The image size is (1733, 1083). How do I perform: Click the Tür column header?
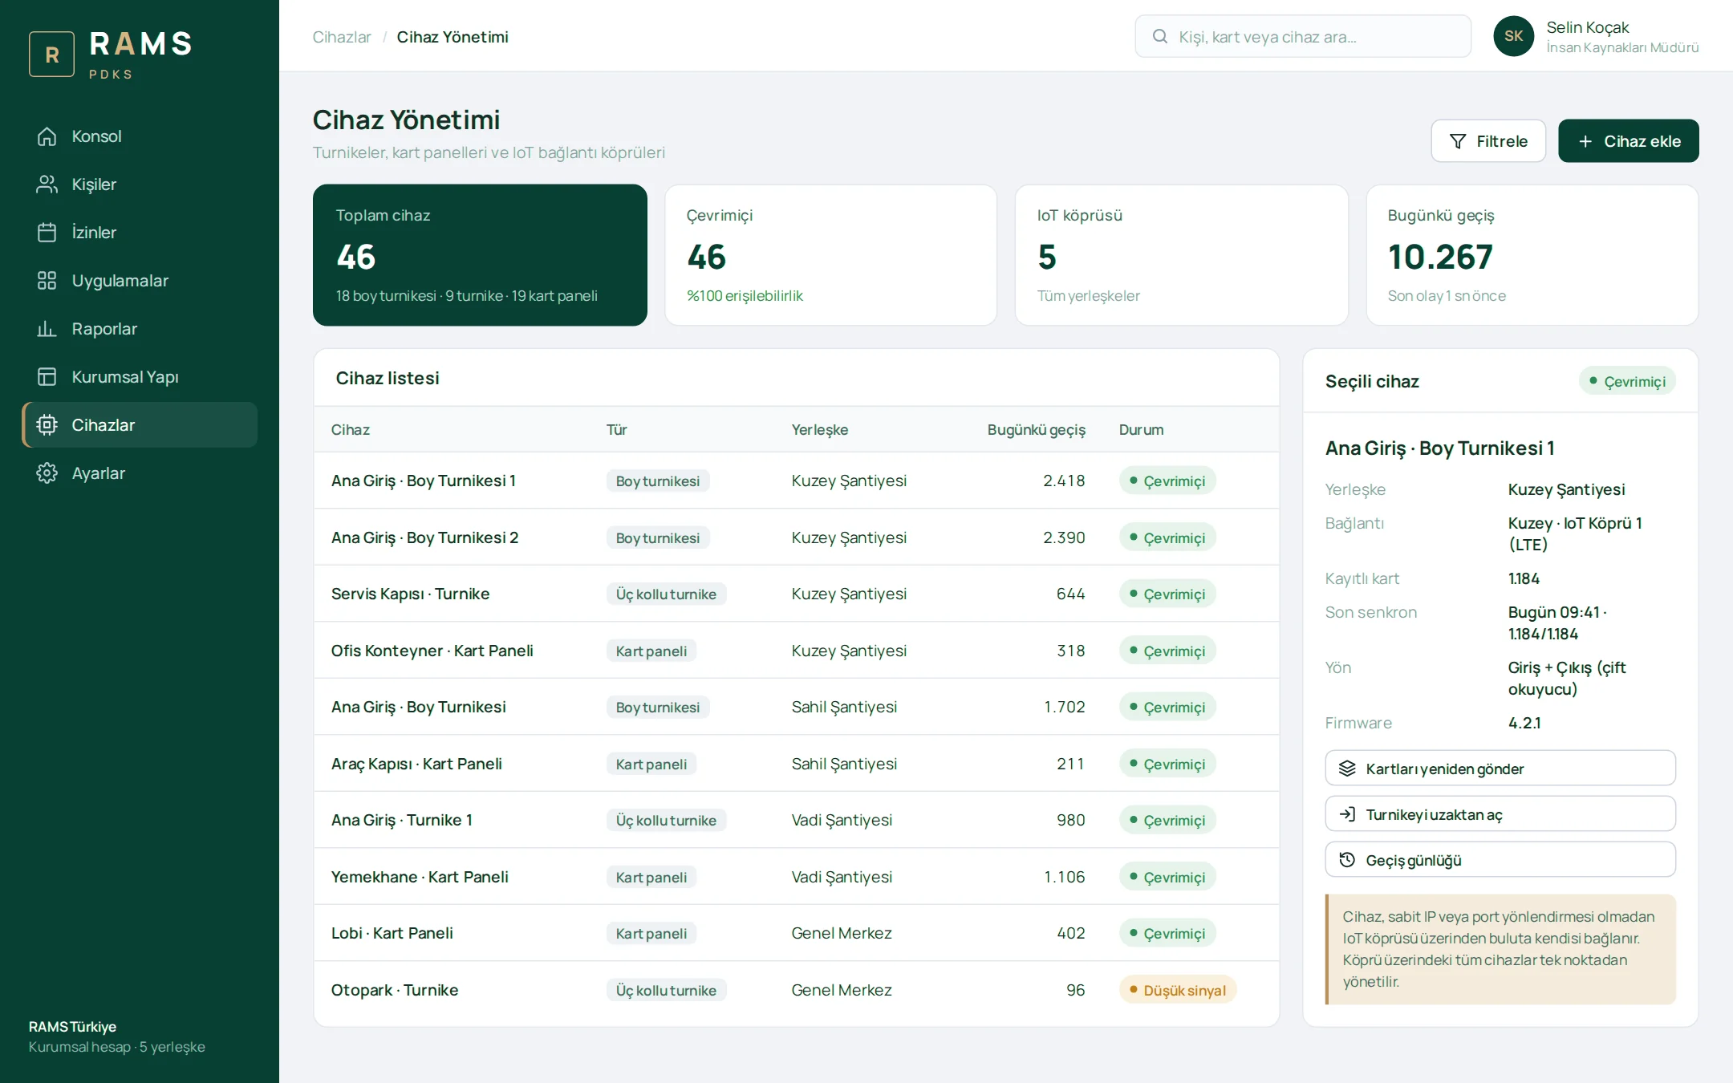click(616, 429)
